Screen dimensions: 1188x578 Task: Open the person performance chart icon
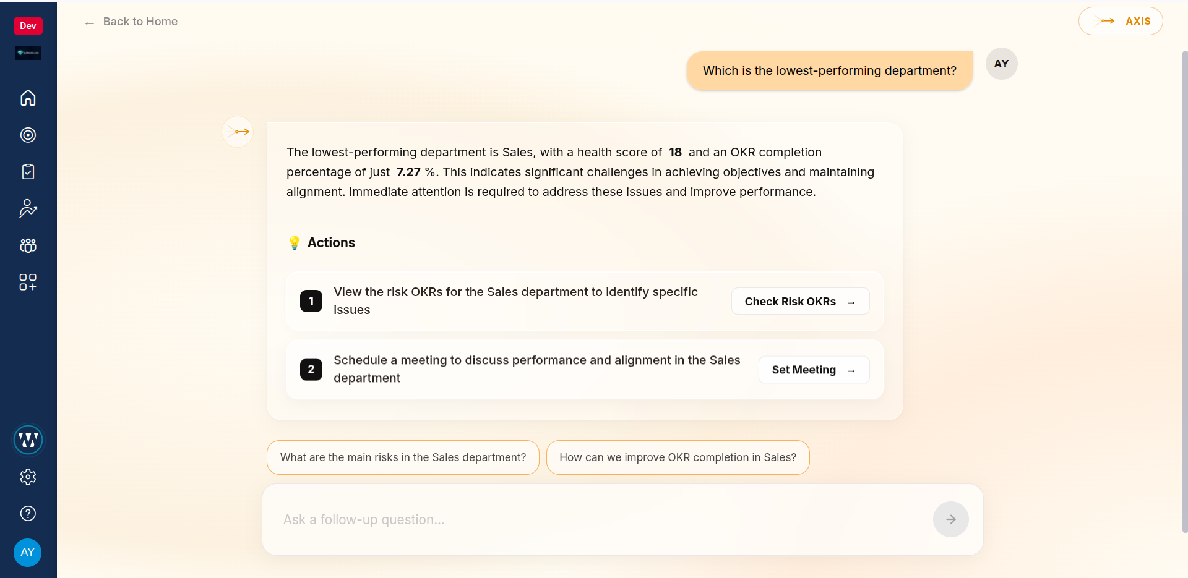(x=28, y=209)
